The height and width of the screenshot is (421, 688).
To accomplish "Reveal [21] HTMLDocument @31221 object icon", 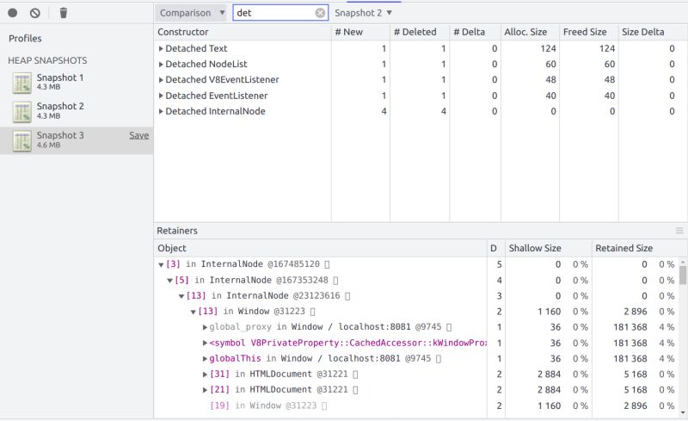I will [x=355, y=390].
